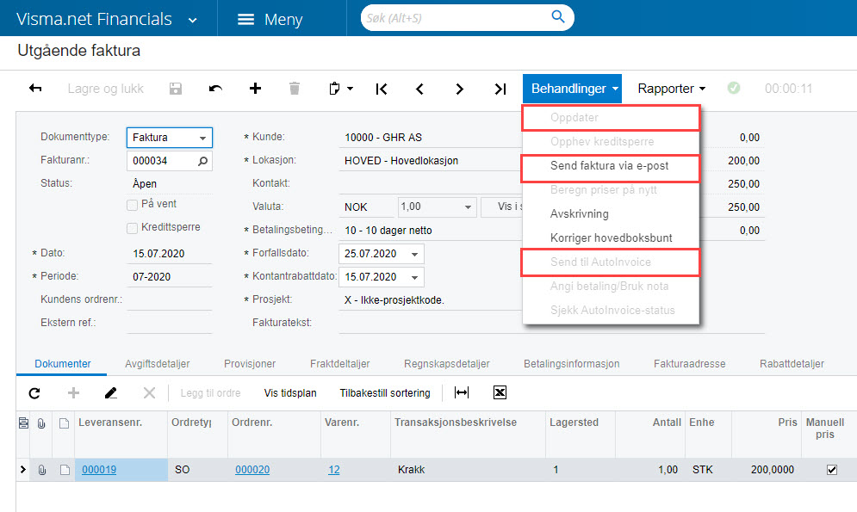The width and height of the screenshot is (857, 512).
Task: Open the Forfallsdato date dropdown
Action: coord(415,255)
